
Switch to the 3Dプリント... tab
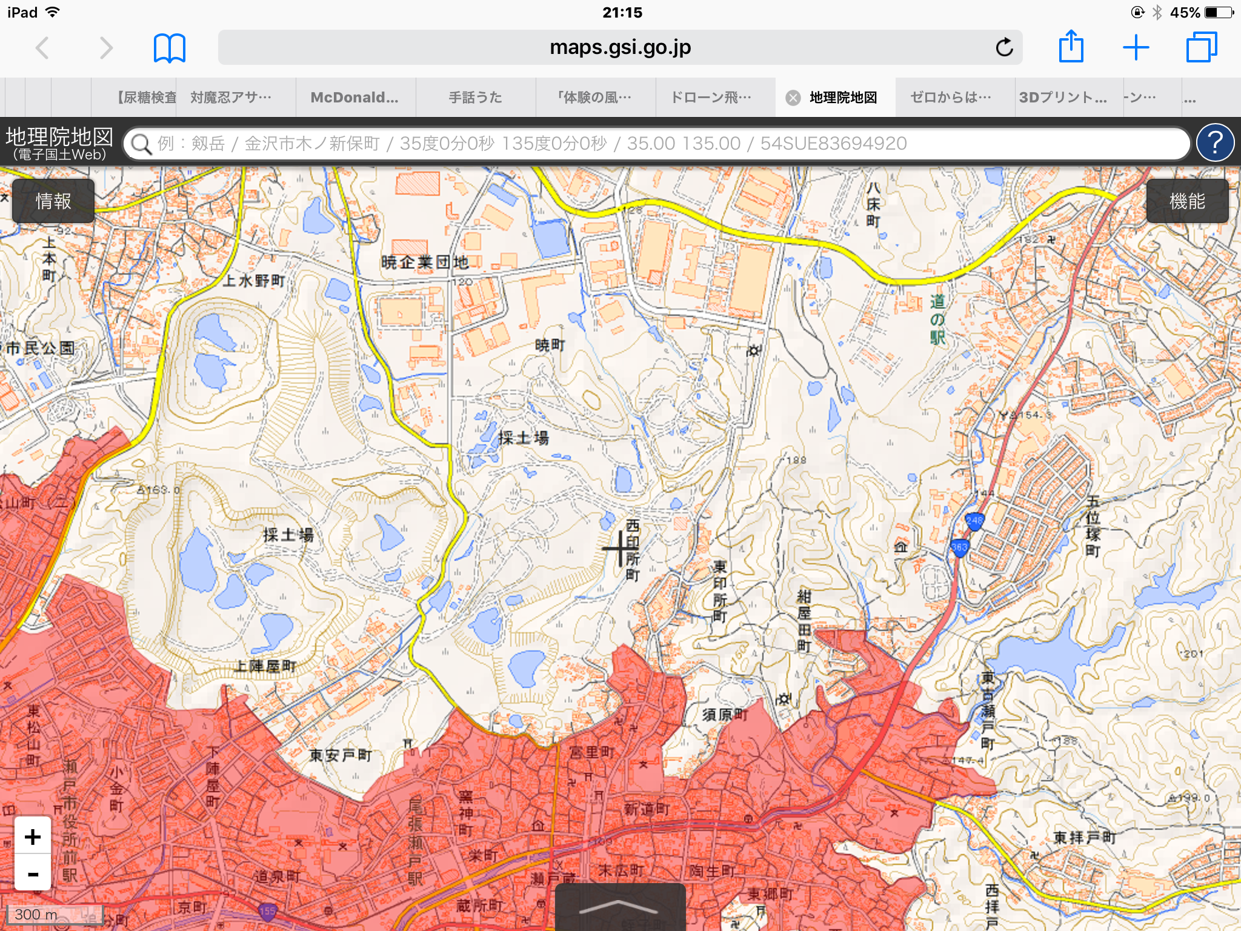[x=1063, y=98]
